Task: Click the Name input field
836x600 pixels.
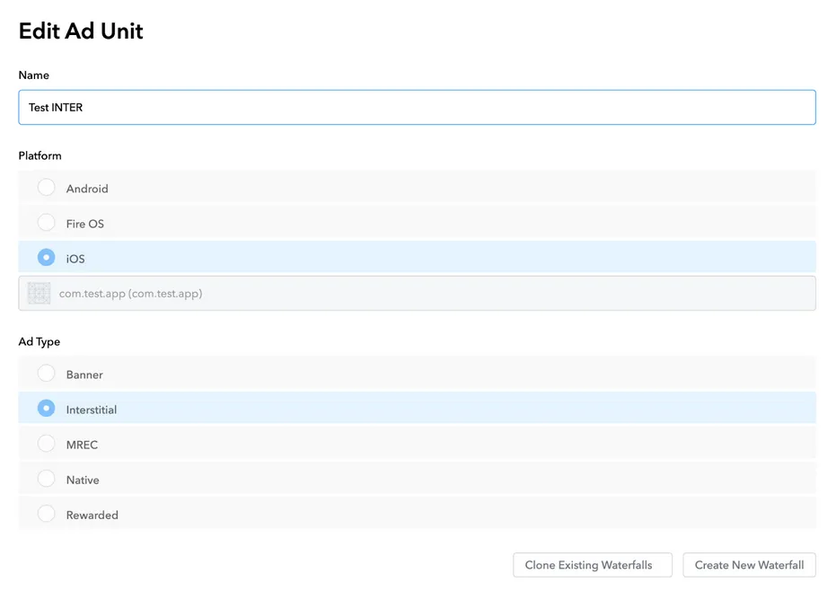Action: [417, 107]
